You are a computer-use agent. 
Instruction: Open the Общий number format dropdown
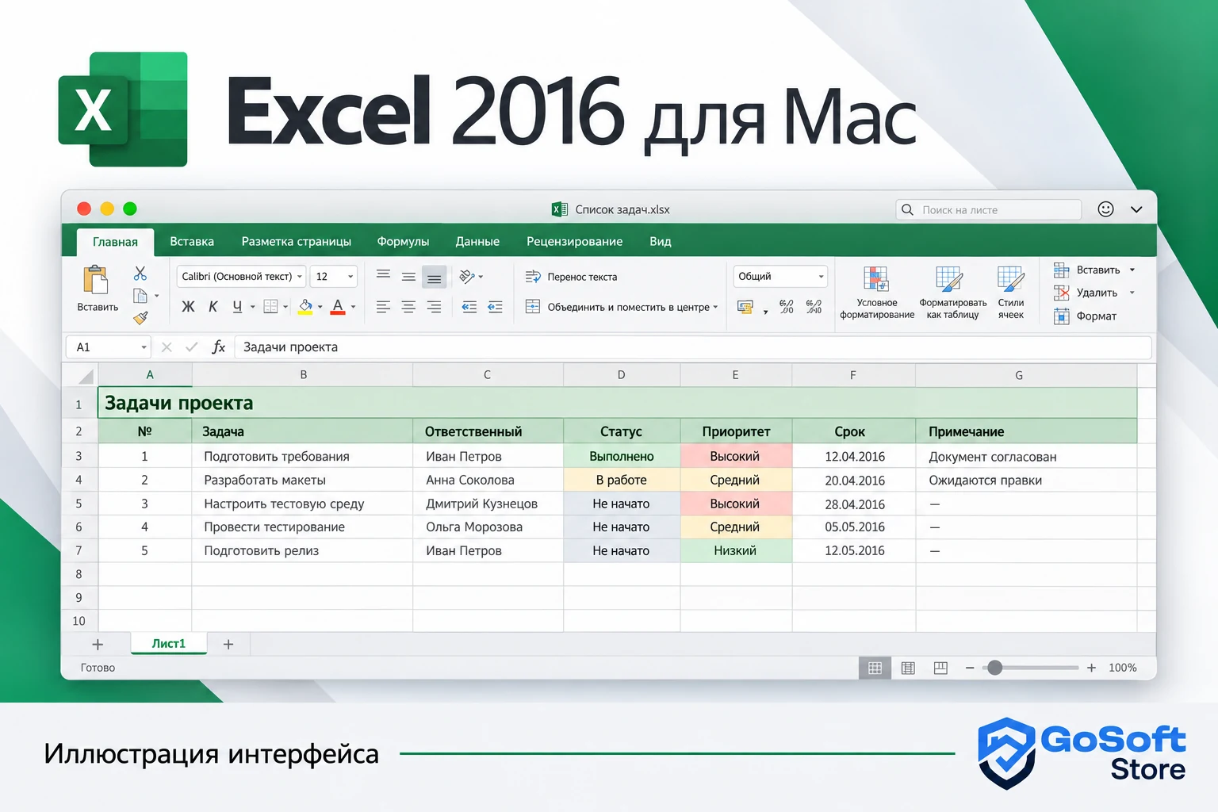(780, 276)
